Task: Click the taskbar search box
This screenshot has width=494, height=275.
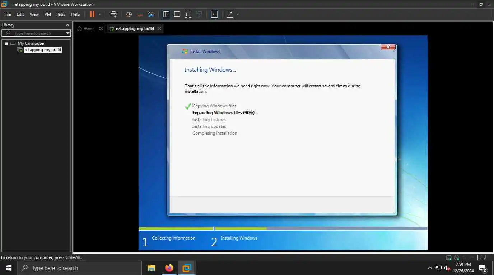Action: point(79,268)
